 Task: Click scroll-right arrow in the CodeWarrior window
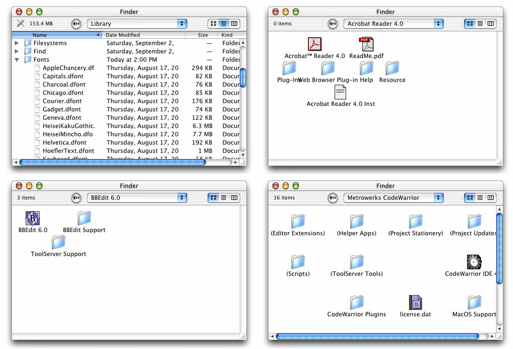[x=492, y=336]
